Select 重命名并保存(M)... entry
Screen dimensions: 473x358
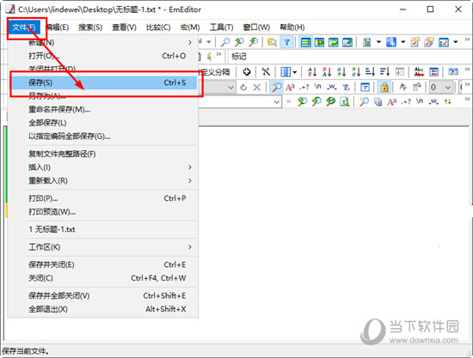coord(103,109)
